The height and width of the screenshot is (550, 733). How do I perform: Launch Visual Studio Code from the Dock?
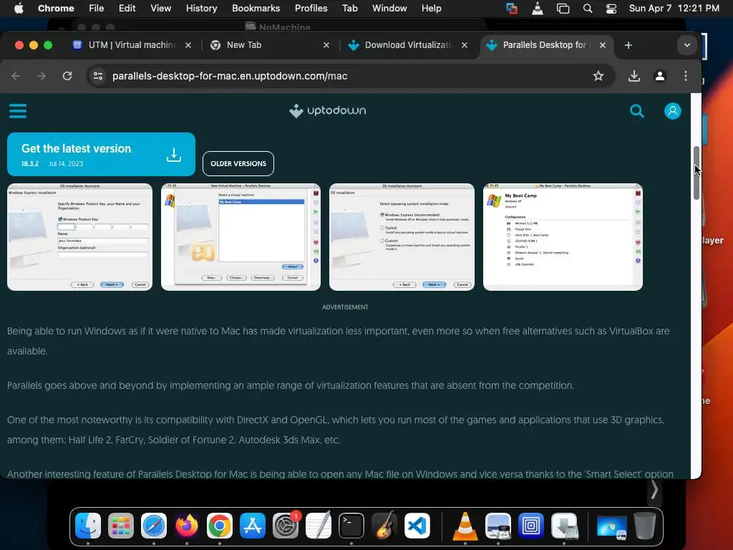coord(417,526)
